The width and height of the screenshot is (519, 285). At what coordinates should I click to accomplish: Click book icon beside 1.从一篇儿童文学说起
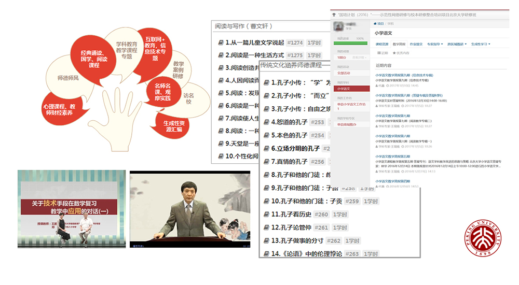tap(221, 42)
